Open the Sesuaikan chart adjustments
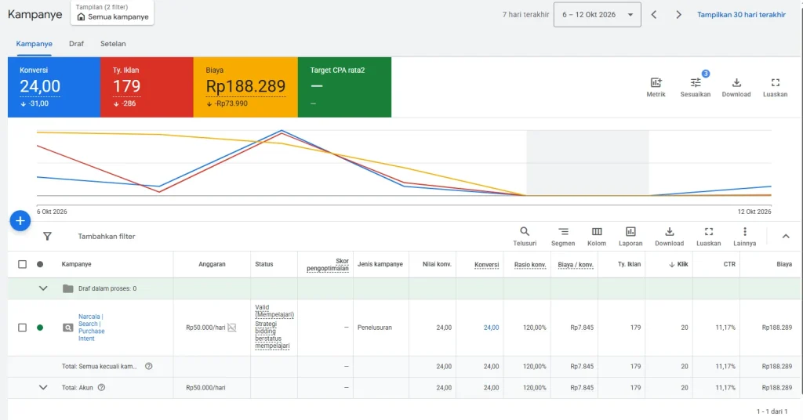 click(x=695, y=87)
